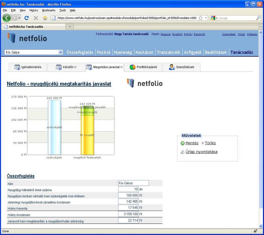Open the Edit menu
Viewport: 264px width, 235px height.
click(13, 10)
